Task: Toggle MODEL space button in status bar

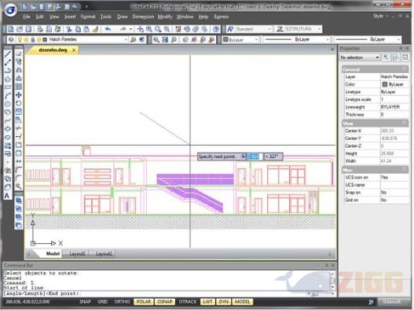Action: [x=243, y=302]
